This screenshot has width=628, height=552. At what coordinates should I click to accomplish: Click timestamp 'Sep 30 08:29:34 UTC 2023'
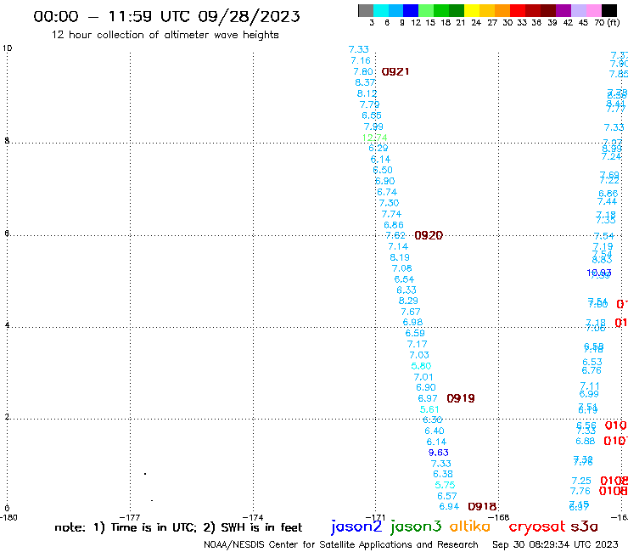(555, 544)
